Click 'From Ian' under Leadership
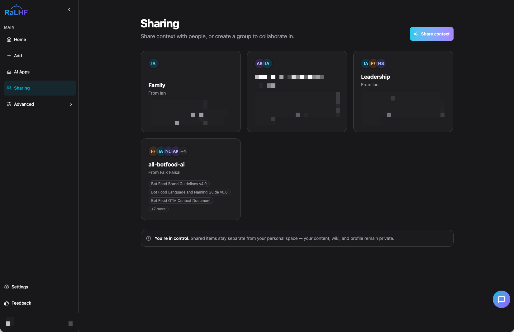The image size is (514, 332). click(370, 85)
